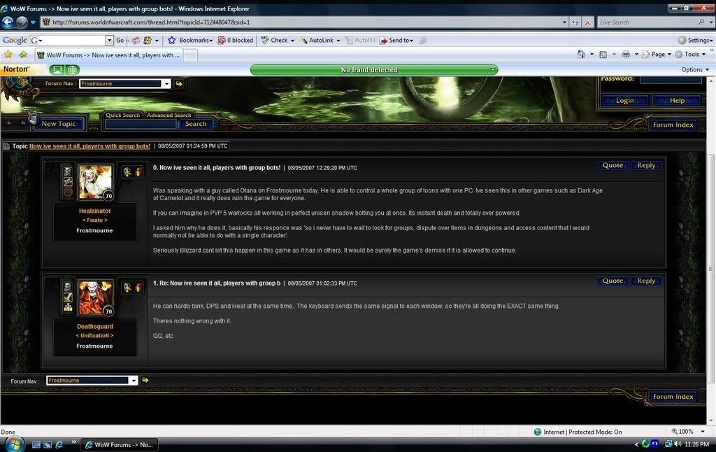This screenshot has height=452, width=716.
Task: Reply to Deathsguard's post
Action: [x=646, y=281]
